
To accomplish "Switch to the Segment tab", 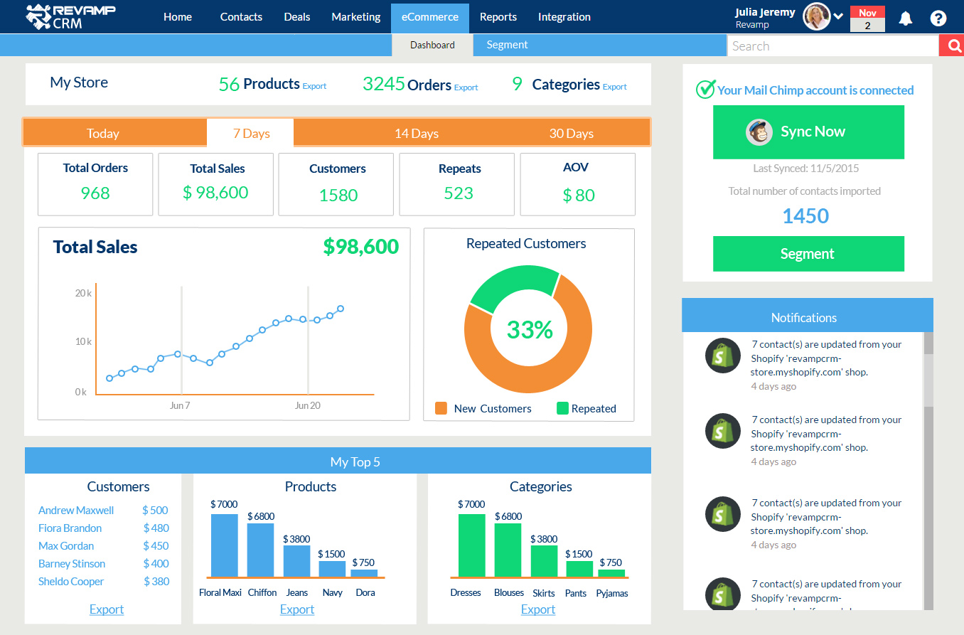I will click(x=507, y=44).
